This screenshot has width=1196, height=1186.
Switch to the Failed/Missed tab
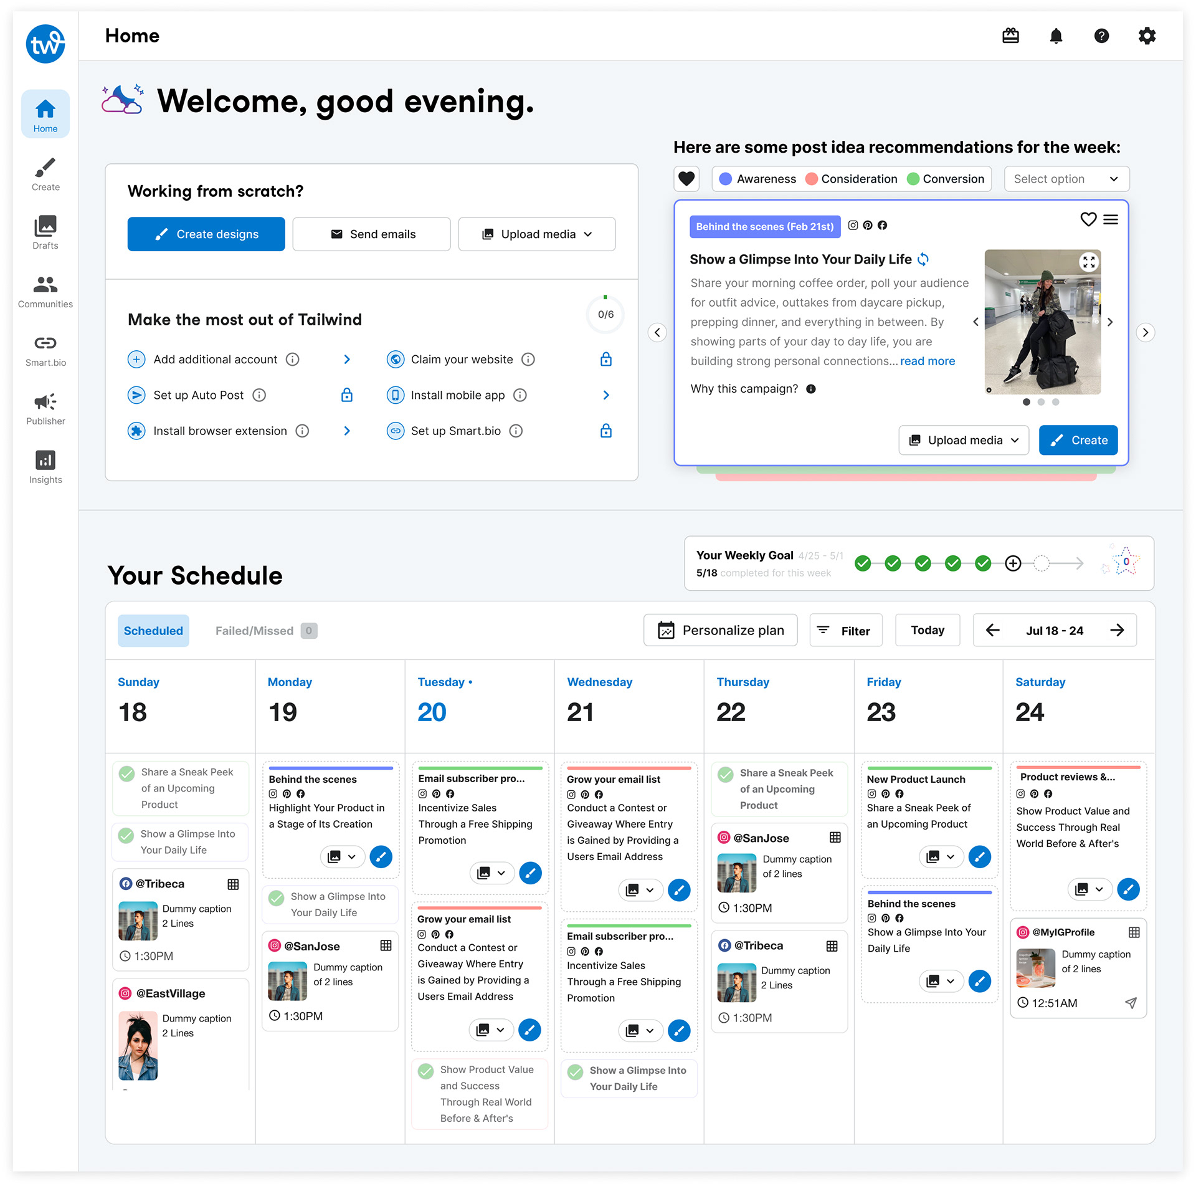click(x=254, y=631)
